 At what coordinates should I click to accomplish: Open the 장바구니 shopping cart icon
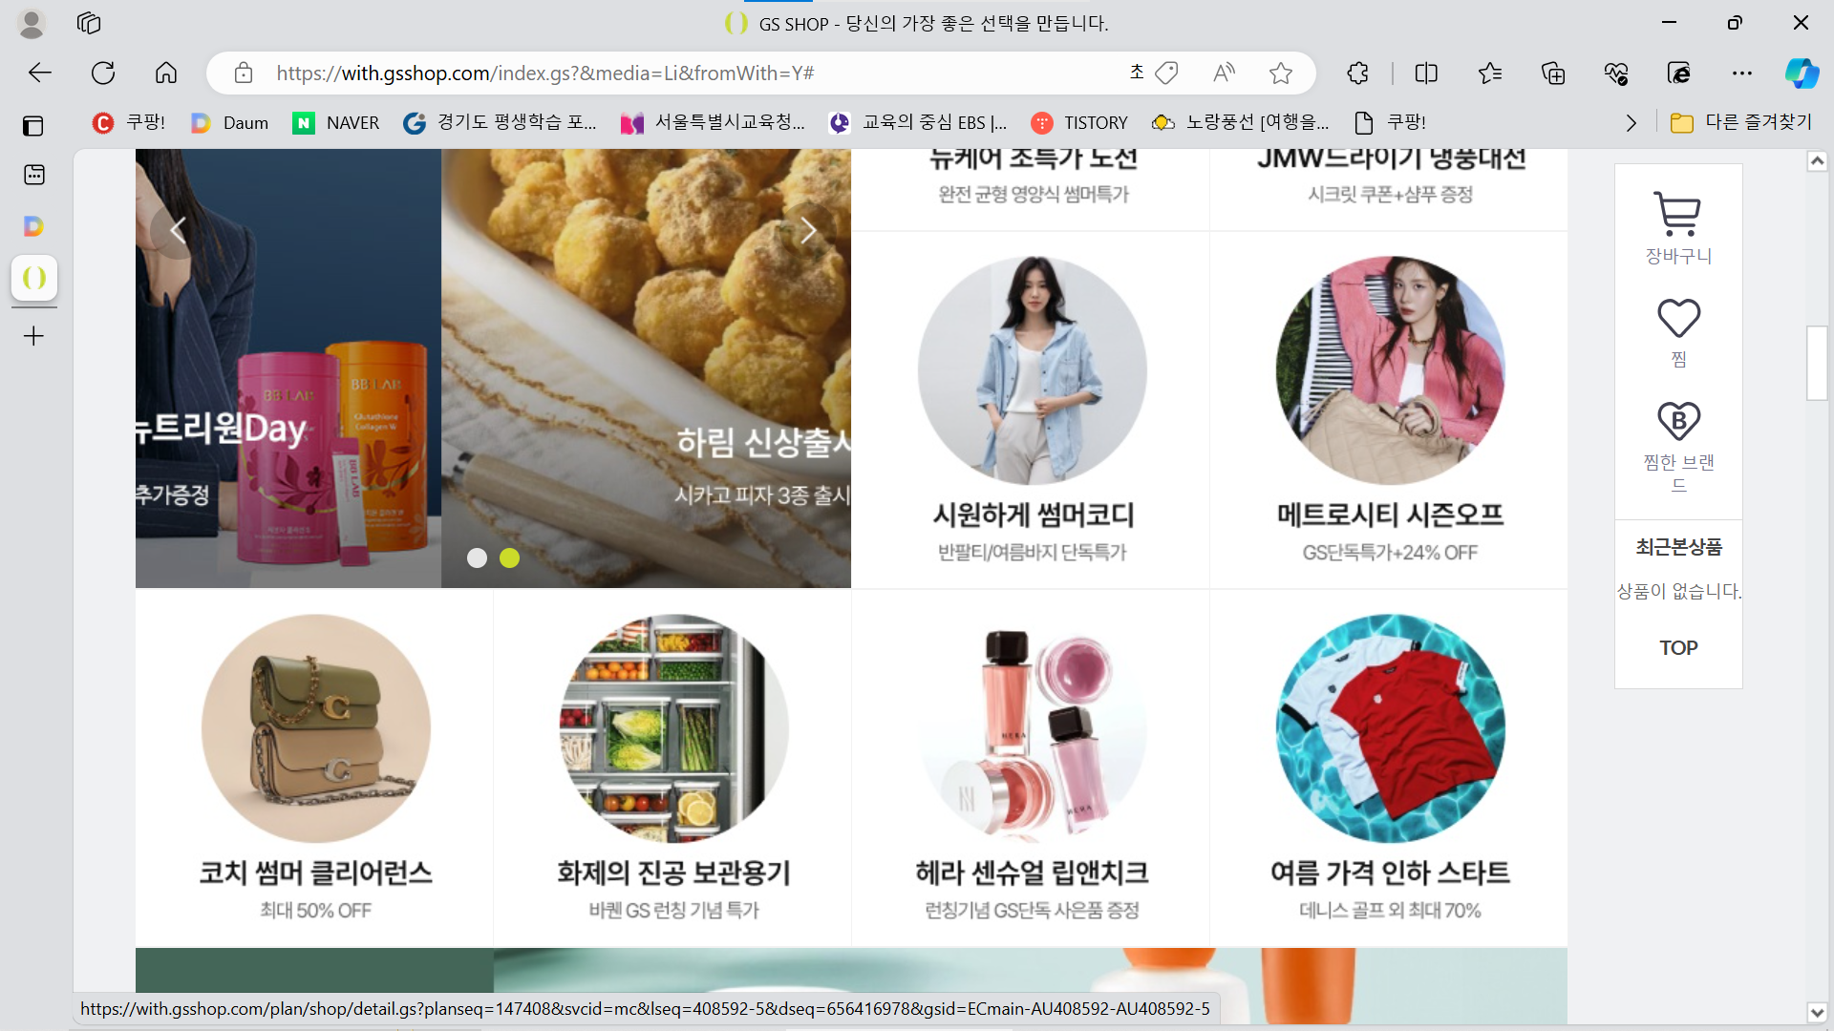[1677, 215]
